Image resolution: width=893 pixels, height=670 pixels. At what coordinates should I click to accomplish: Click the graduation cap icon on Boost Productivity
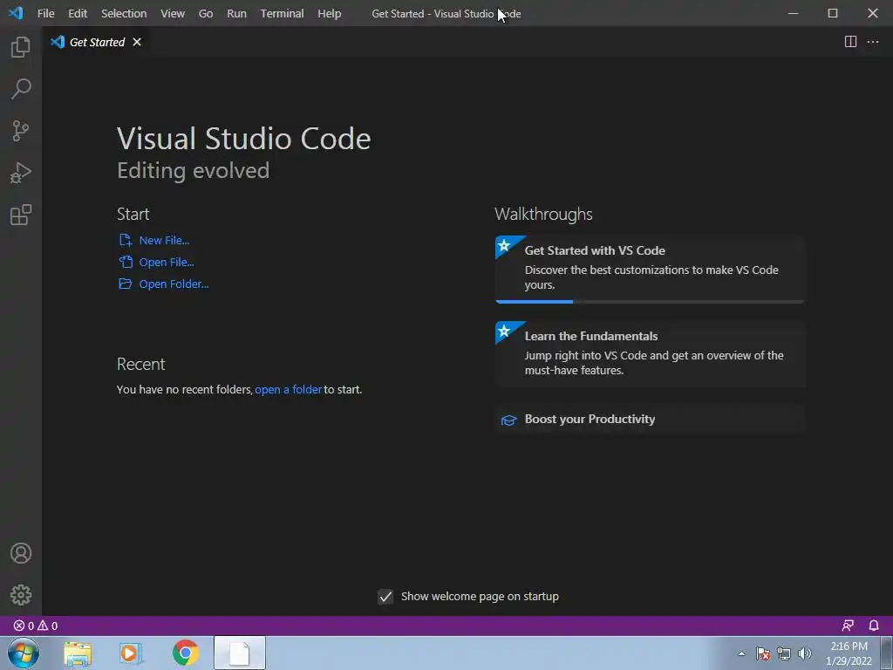508,420
